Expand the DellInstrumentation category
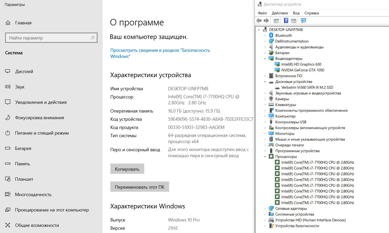The height and width of the screenshot is (233, 389). point(265,41)
